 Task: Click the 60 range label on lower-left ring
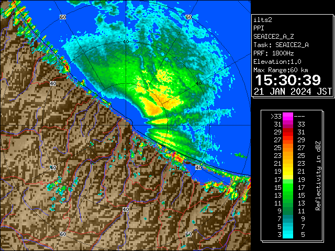point(63,234)
